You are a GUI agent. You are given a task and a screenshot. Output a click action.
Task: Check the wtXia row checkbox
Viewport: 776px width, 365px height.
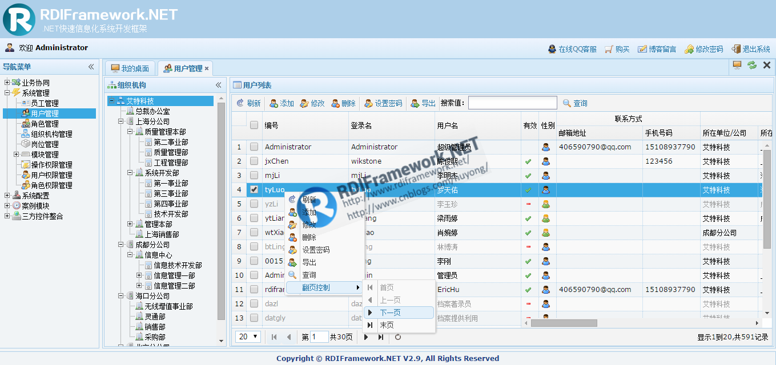click(x=254, y=232)
